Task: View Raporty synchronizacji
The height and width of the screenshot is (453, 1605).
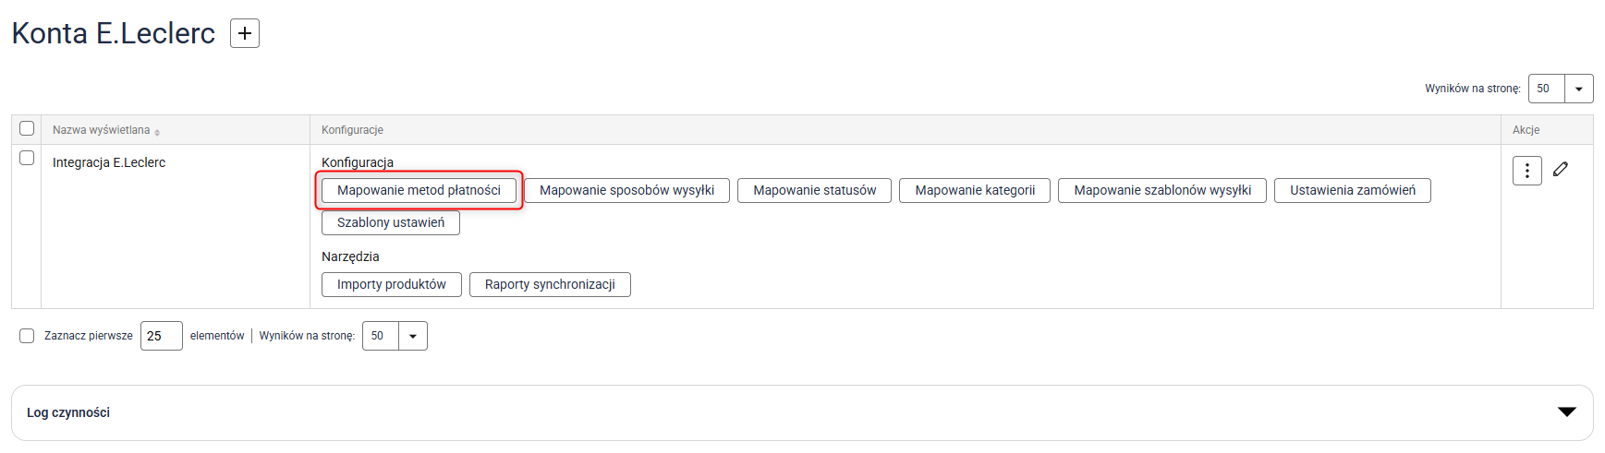Action: [x=550, y=284]
